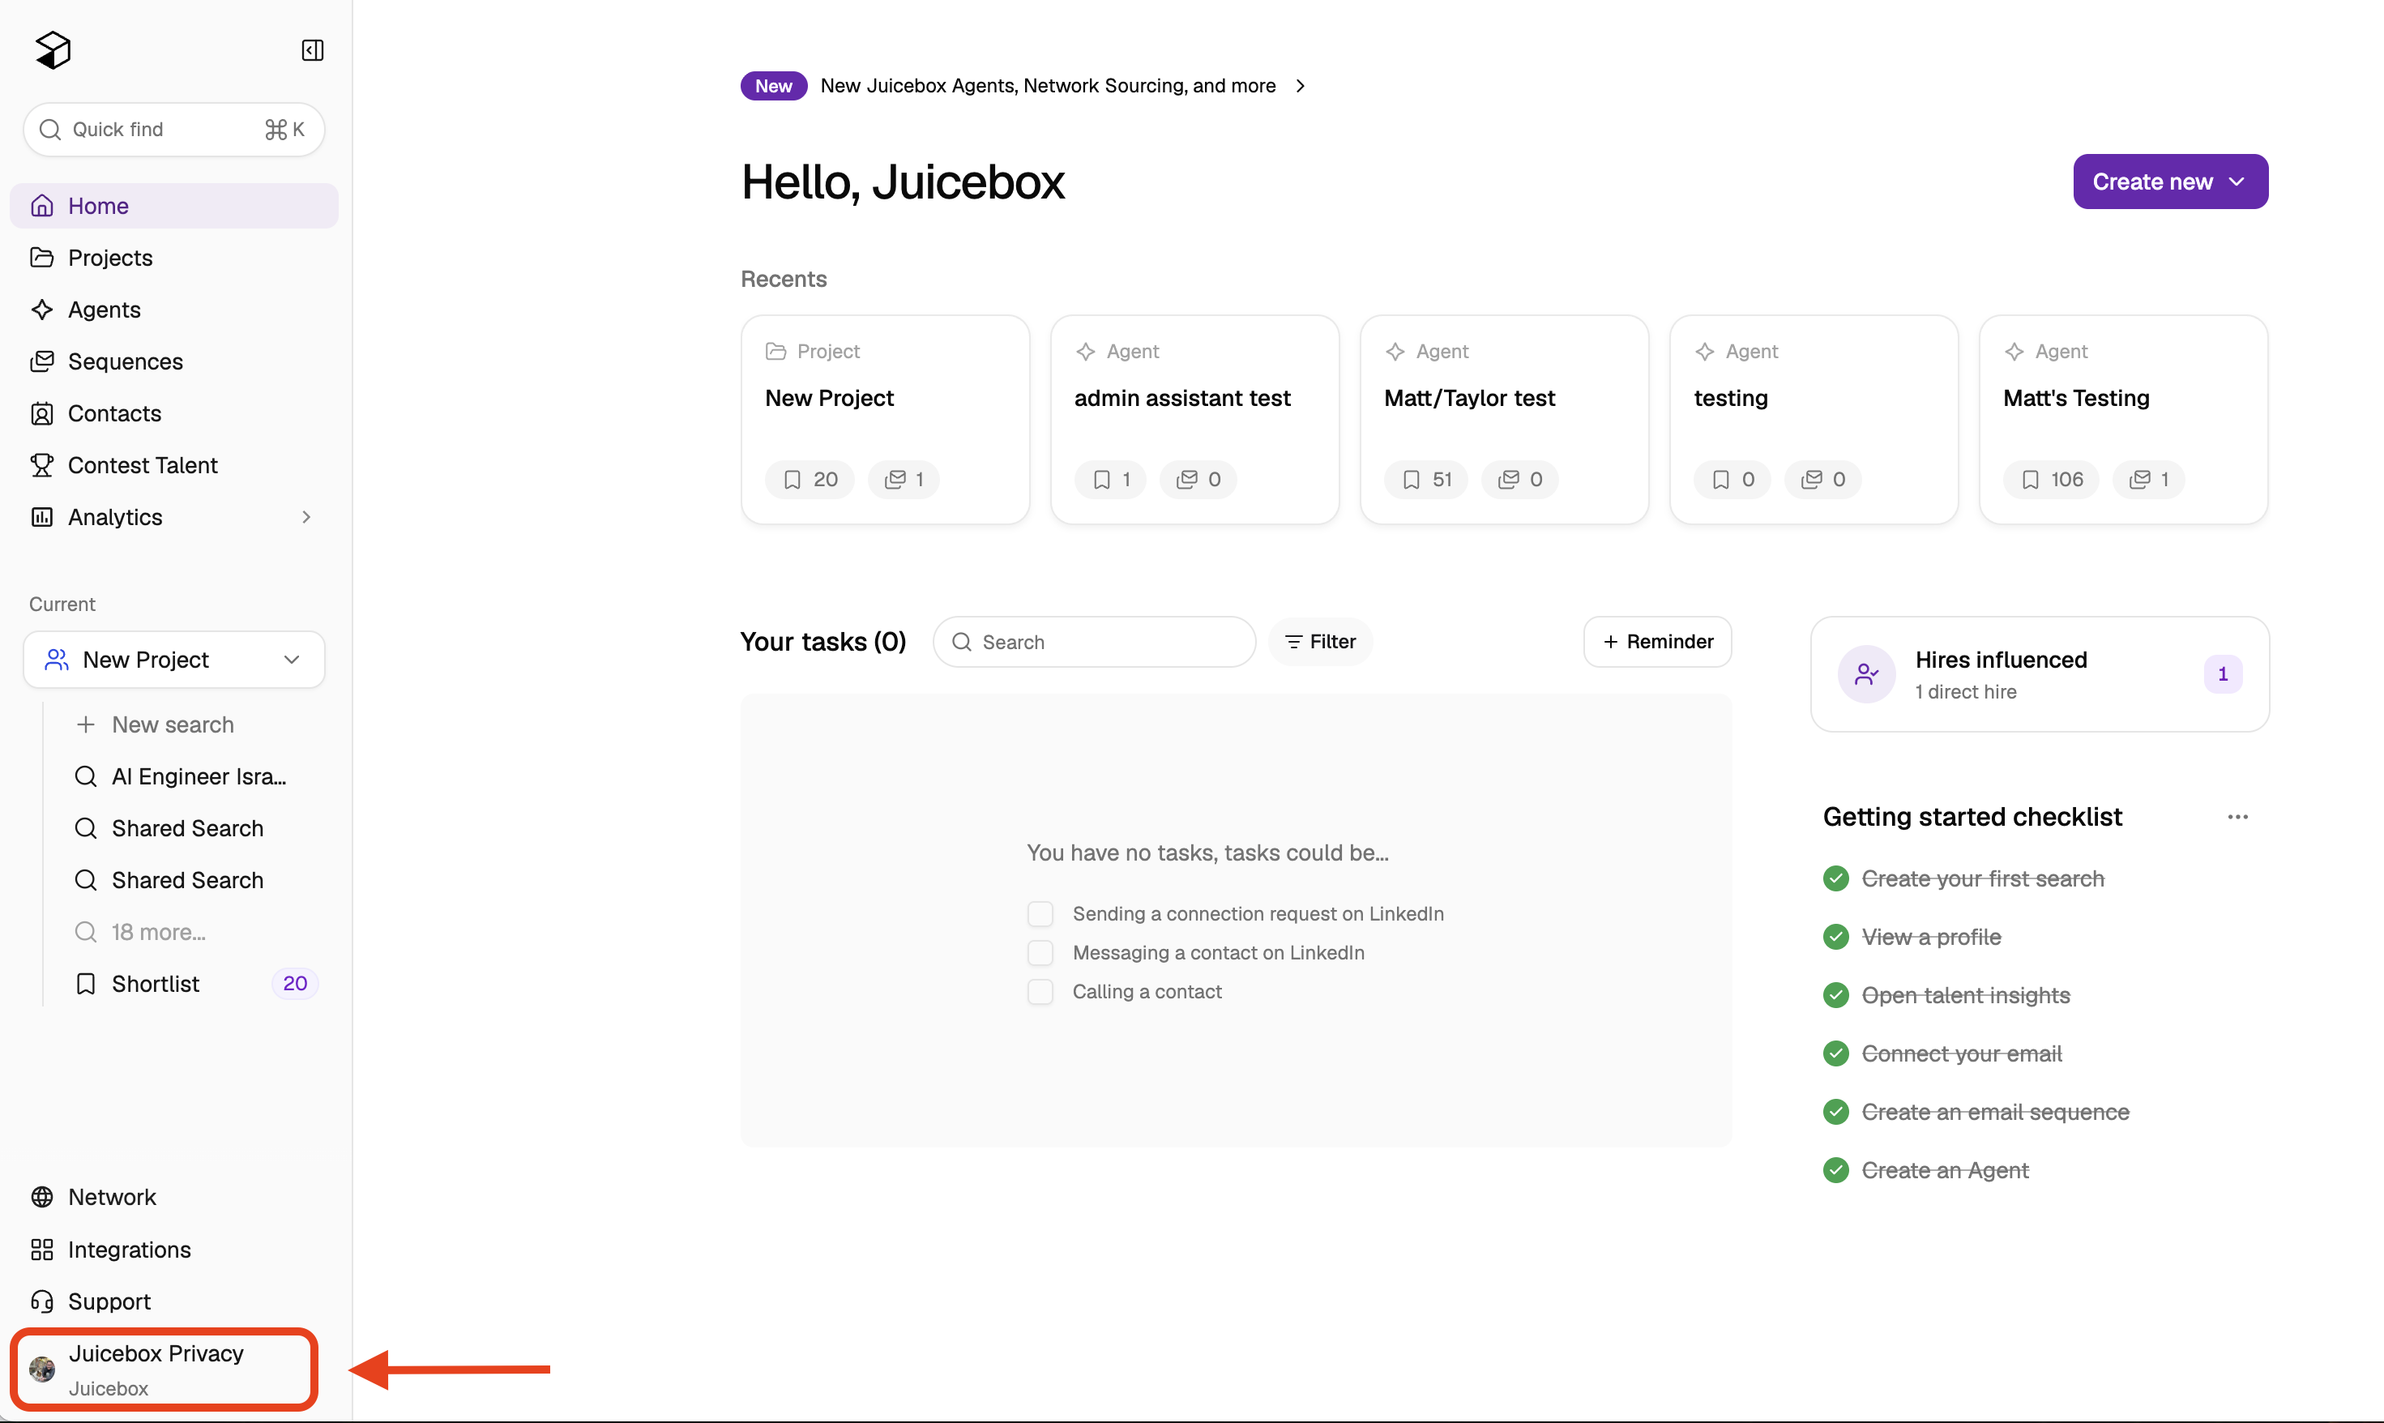
Task: Click New Project card bookmark count
Action: (810, 480)
